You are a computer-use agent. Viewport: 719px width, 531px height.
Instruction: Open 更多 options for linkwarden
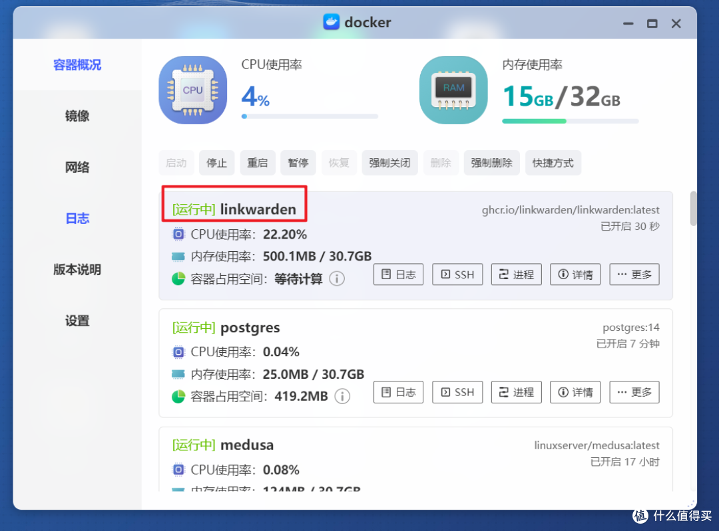[634, 274]
